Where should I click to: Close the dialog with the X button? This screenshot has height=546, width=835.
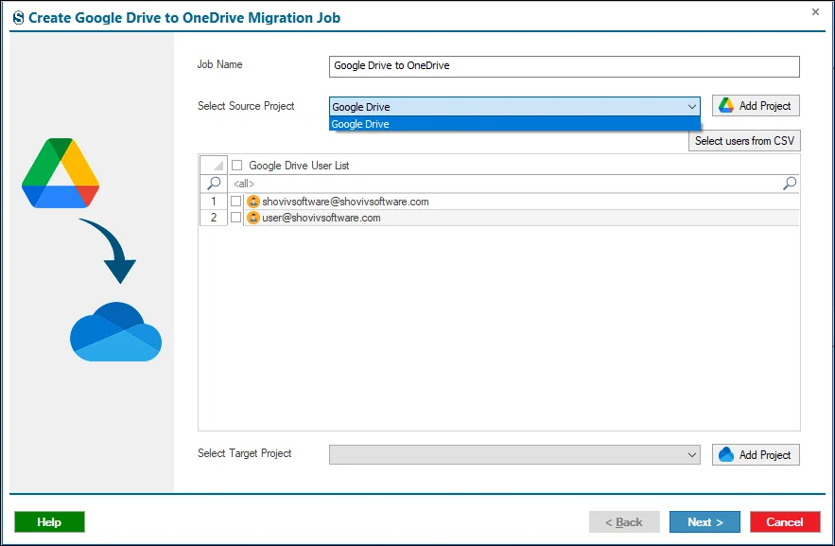[x=815, y=11]
